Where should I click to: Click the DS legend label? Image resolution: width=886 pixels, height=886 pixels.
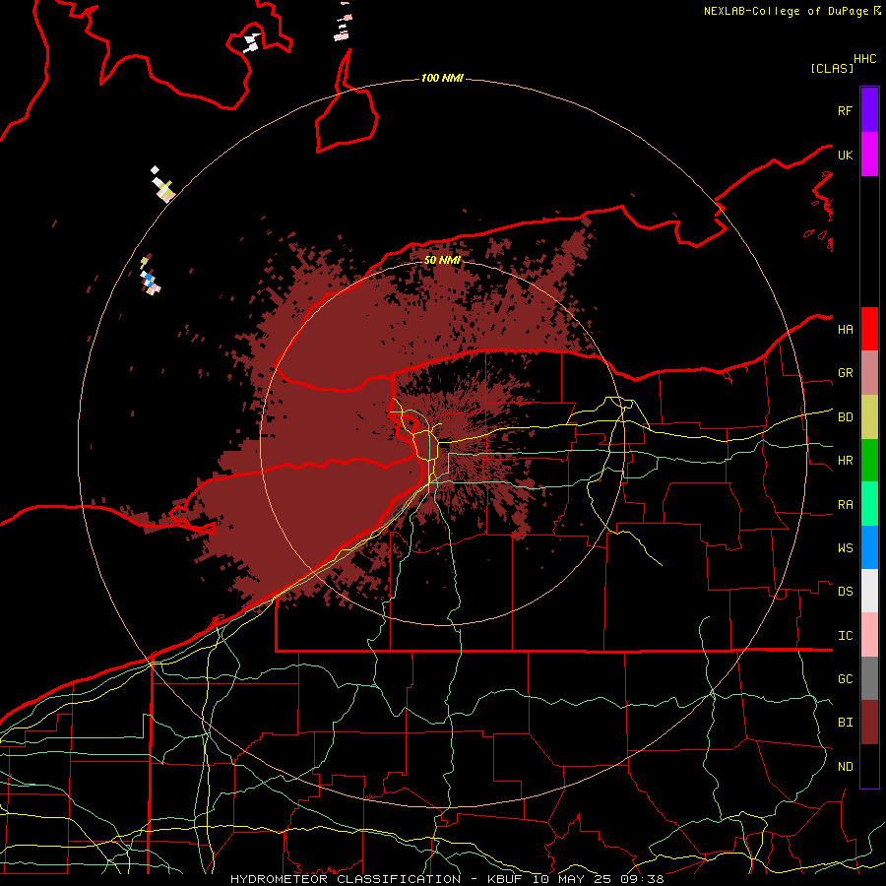pyautogui.click(x=845, y=591)
